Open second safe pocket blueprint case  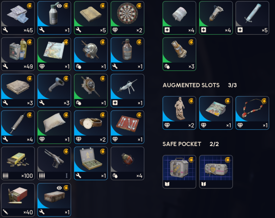216,172
